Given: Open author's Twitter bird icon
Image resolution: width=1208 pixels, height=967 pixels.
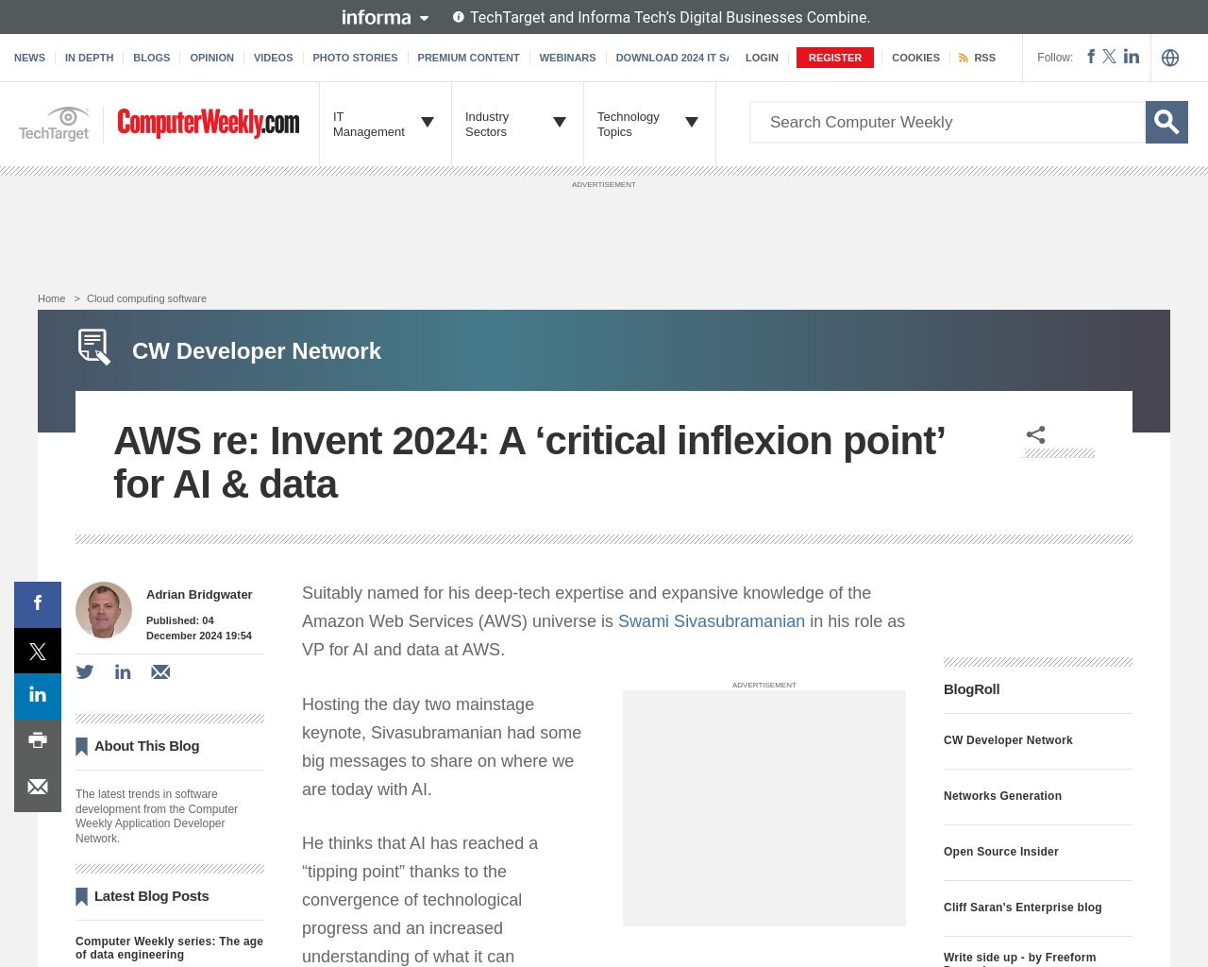Looking at the screenshot, I should click(x=85, y=672).
